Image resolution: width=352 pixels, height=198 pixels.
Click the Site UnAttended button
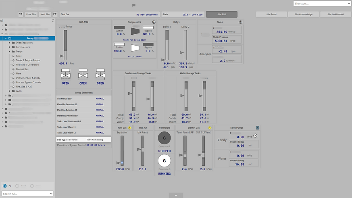click(x=335, y=15)
